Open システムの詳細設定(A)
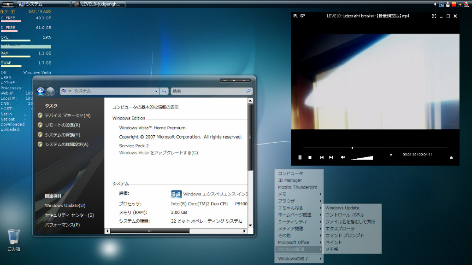This screenshot has height=265, width=472. [66, 144]
